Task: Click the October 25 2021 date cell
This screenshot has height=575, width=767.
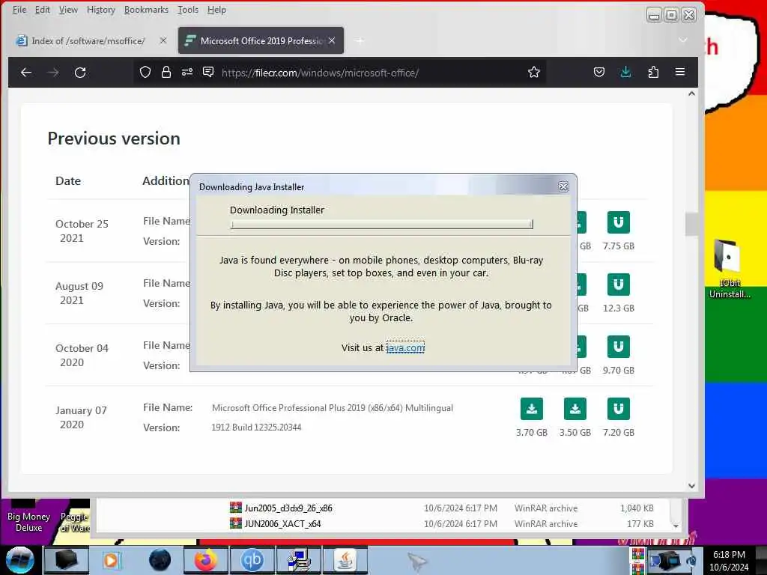Action: pos(81,231)
